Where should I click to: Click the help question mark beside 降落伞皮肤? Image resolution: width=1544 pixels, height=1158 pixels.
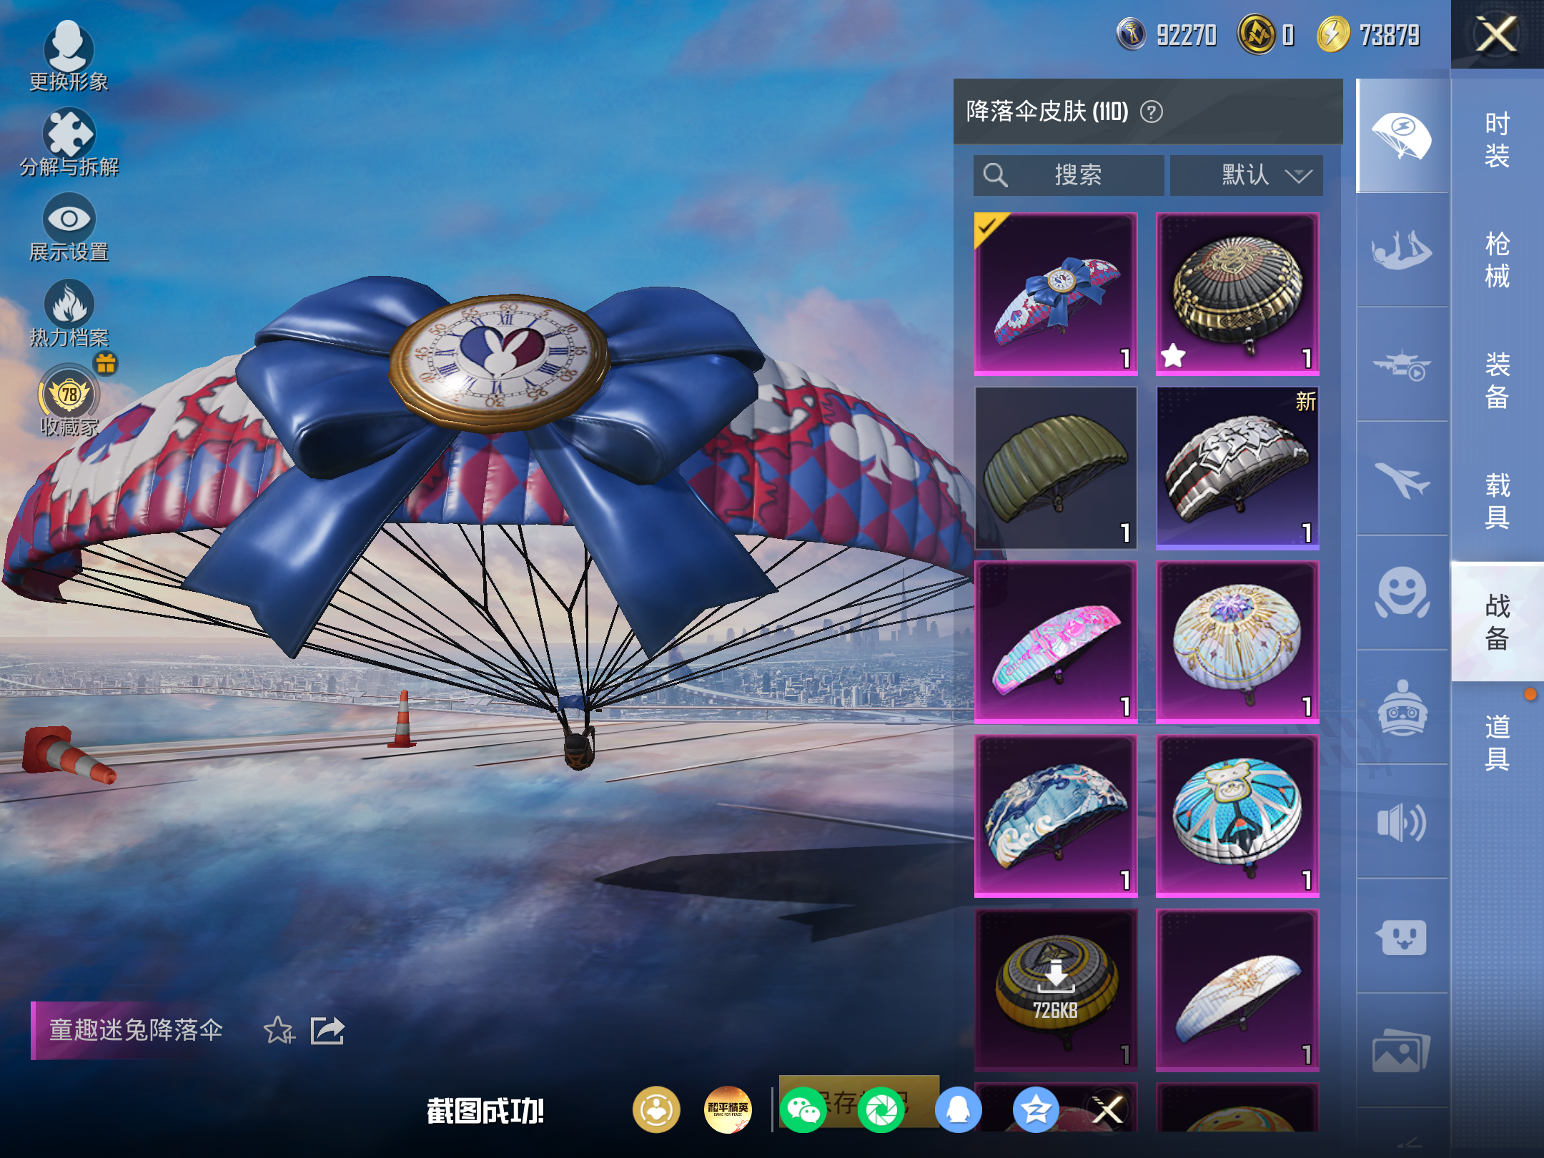coord(1151,112)
